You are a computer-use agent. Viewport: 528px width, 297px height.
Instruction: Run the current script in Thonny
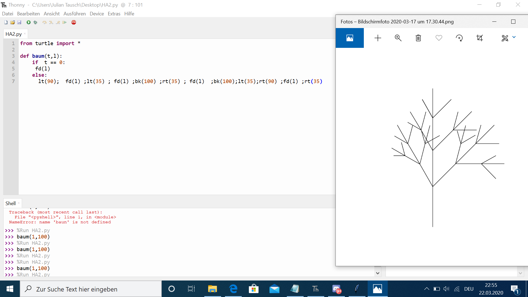(x=28, y=22)
